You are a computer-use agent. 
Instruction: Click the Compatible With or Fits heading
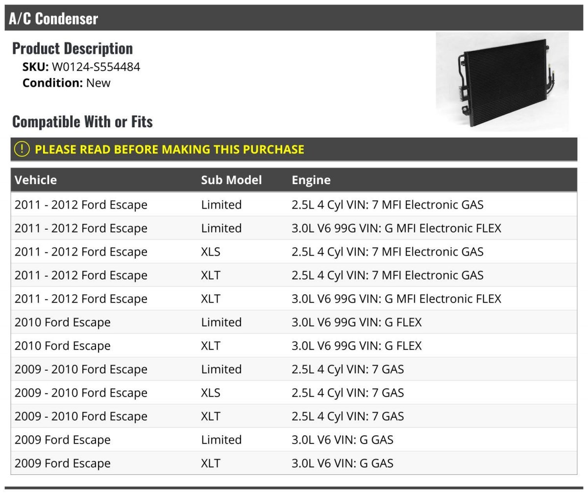[x=82, y=121]
